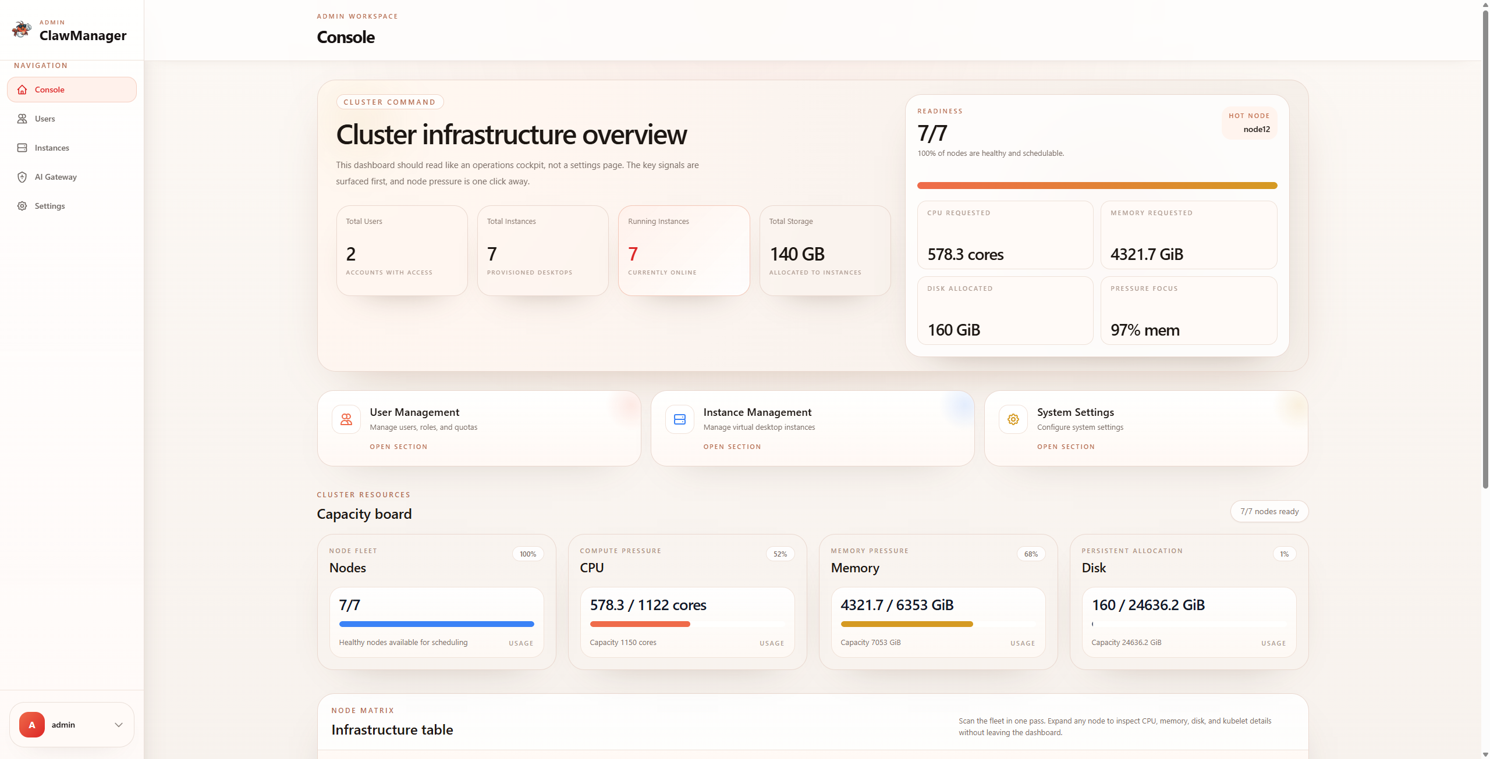Image resolution: width=1490 pixels, height=759 pixels.
Task: Click the red CPU usage bar
Action: (640, 624)
